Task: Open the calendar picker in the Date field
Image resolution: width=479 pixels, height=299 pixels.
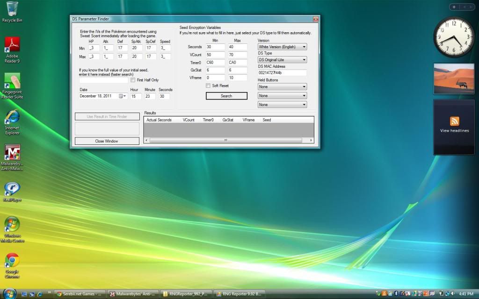Action: click(122, 96)
